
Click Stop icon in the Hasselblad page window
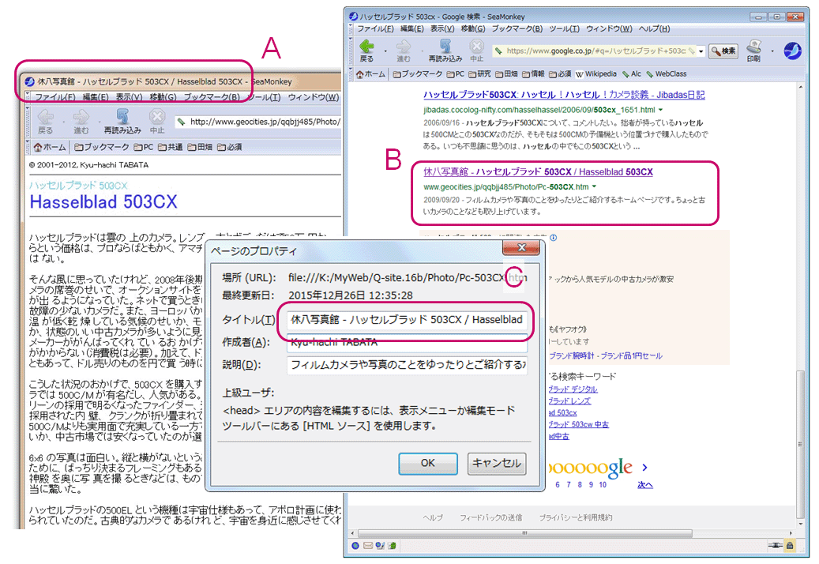tap(156, 116)
